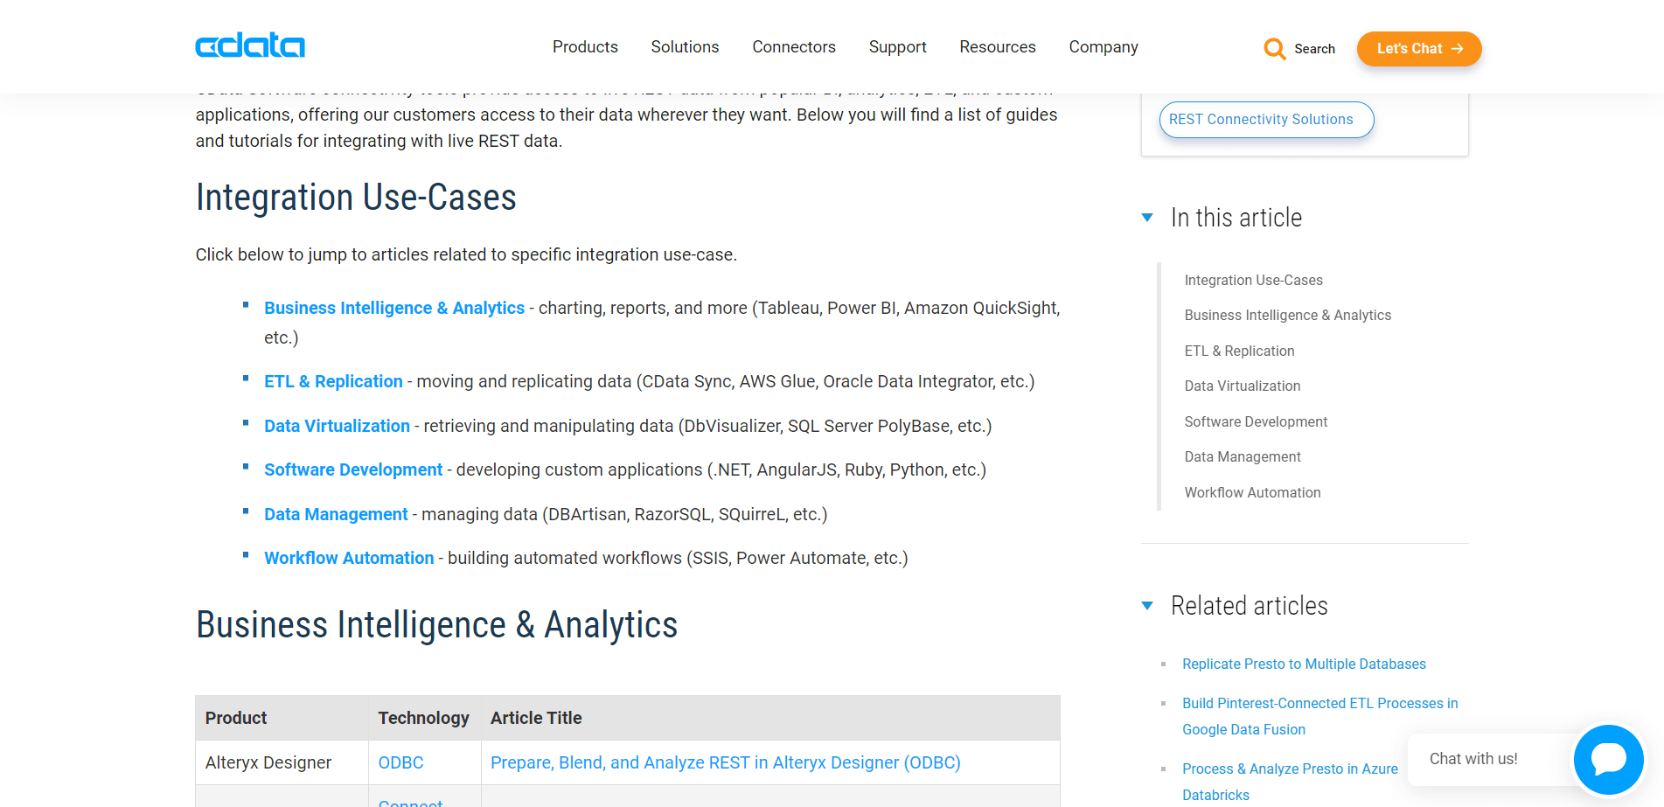Collapse the In this article section

[1147, 218]
